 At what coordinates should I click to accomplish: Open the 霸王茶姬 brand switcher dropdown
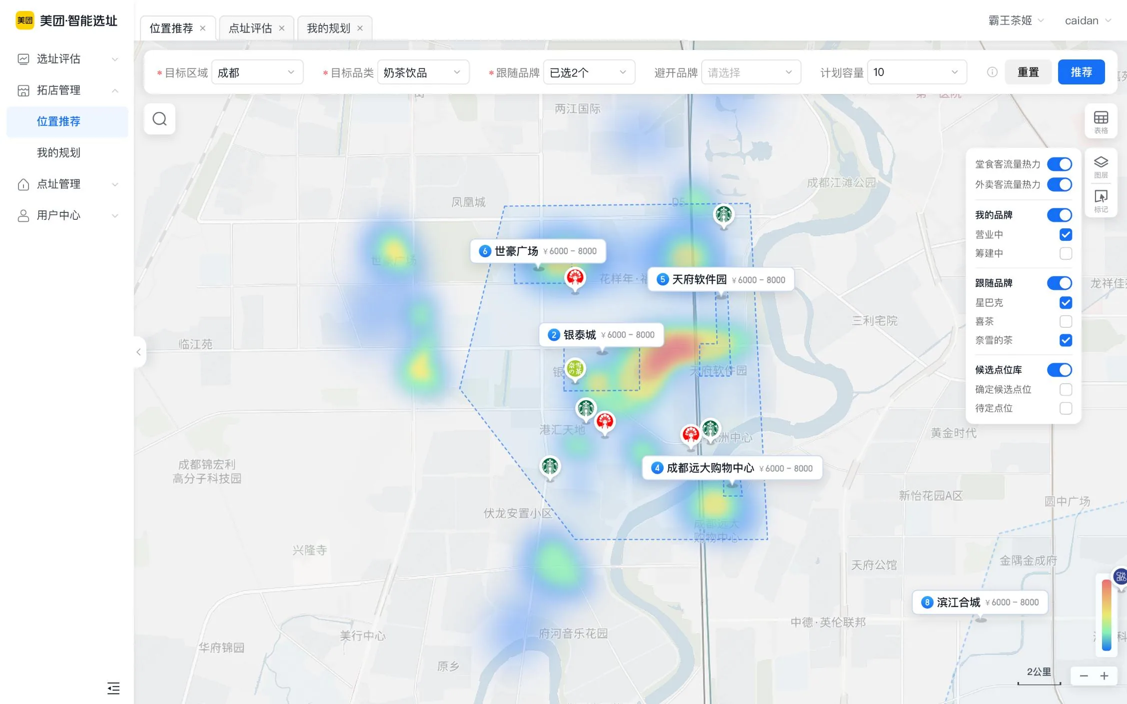tap(1016, 20)
